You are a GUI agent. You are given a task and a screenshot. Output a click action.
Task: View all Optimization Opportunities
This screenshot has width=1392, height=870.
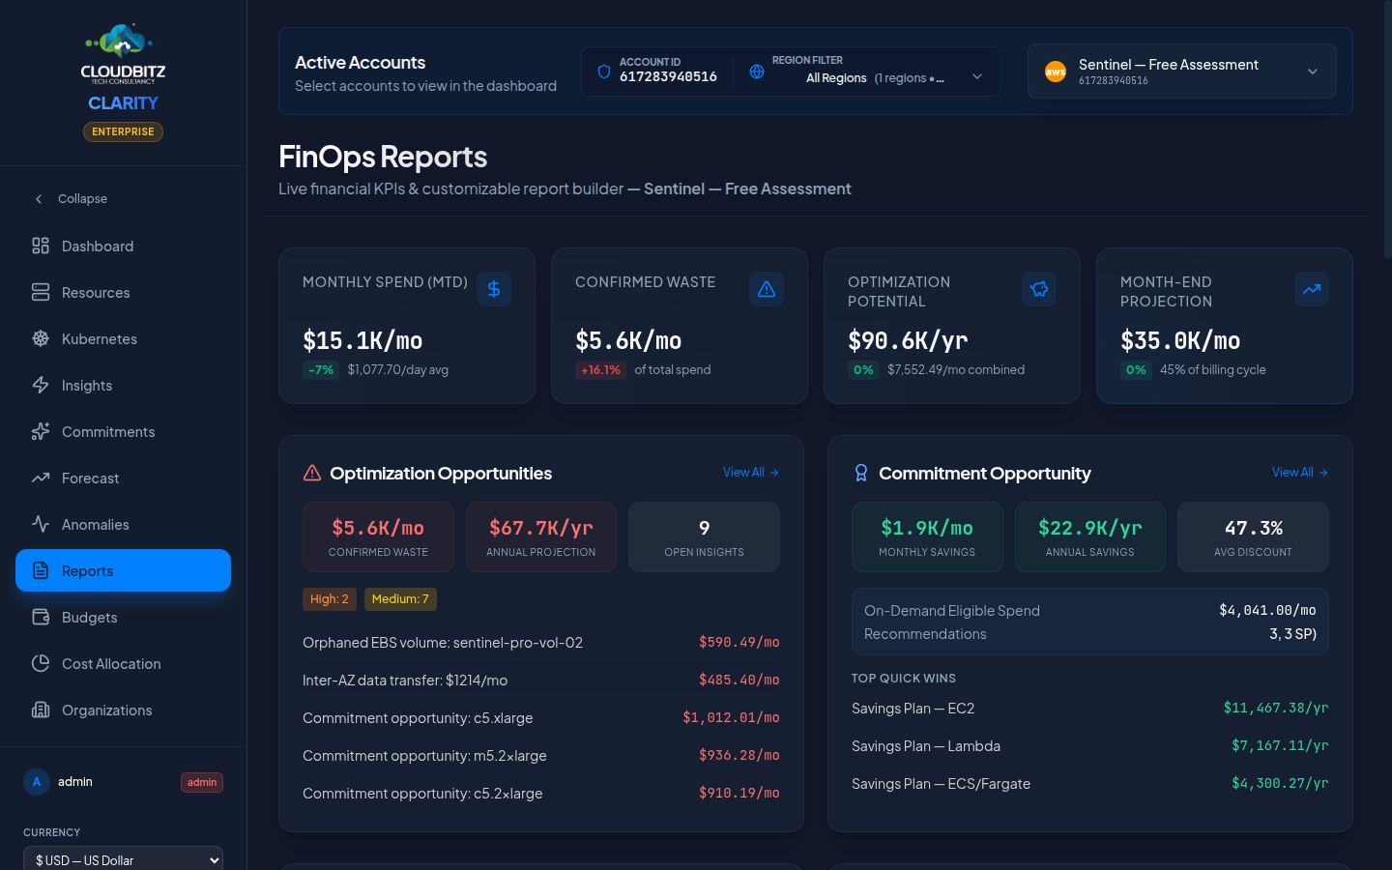coord(751,473)
